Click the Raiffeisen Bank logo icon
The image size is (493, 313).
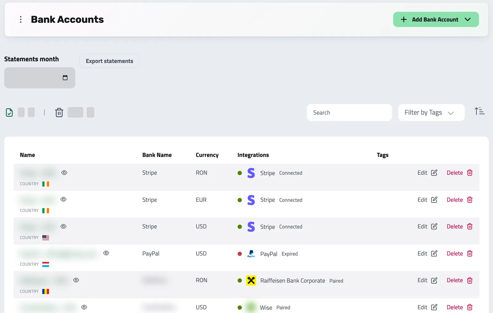pyautogui.click(x=251, y=280)
